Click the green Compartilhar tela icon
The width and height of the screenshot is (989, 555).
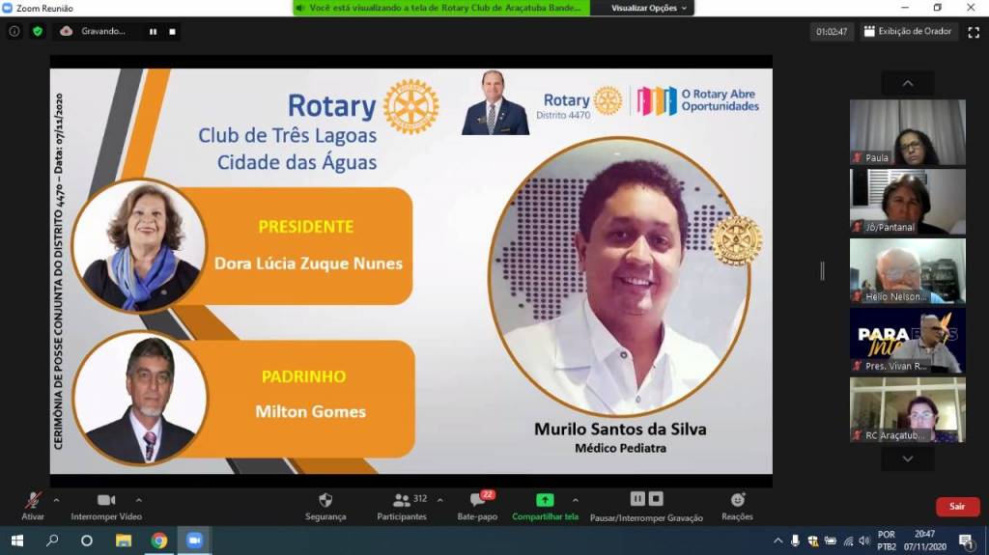(545, 500)
